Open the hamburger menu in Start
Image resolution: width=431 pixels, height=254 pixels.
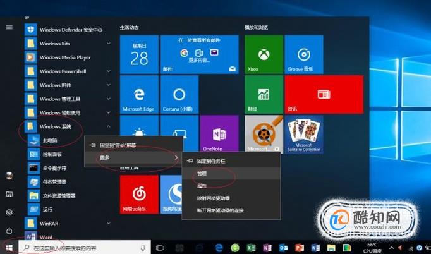click(9, 27)
